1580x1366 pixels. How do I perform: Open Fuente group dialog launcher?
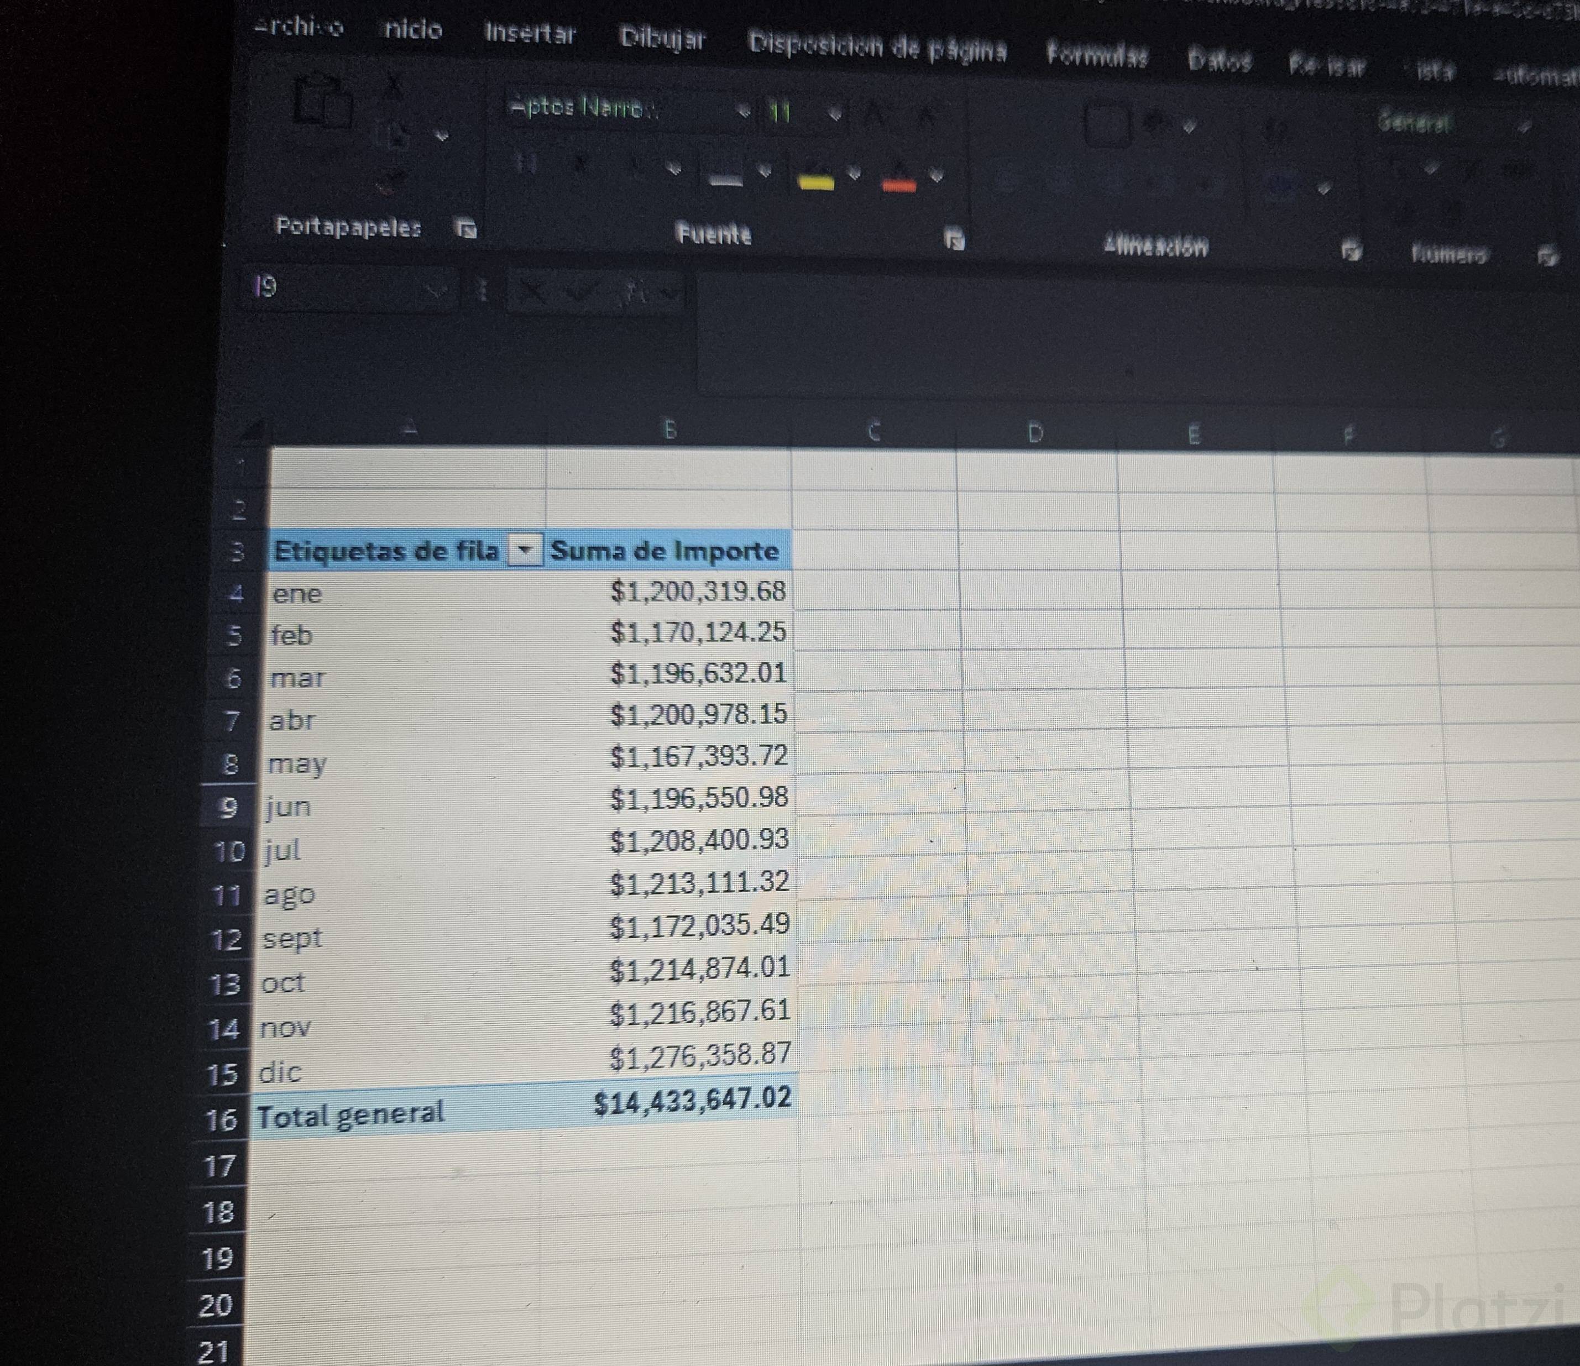[954, 239]
